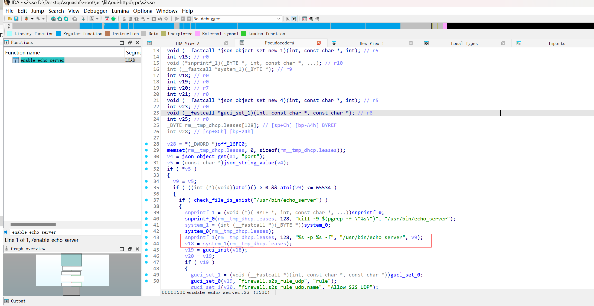This screenshot has height=306, width=594.
Task: Expand the small dropdown in the structures toolbar group
Action: click(x=148, y=19)
